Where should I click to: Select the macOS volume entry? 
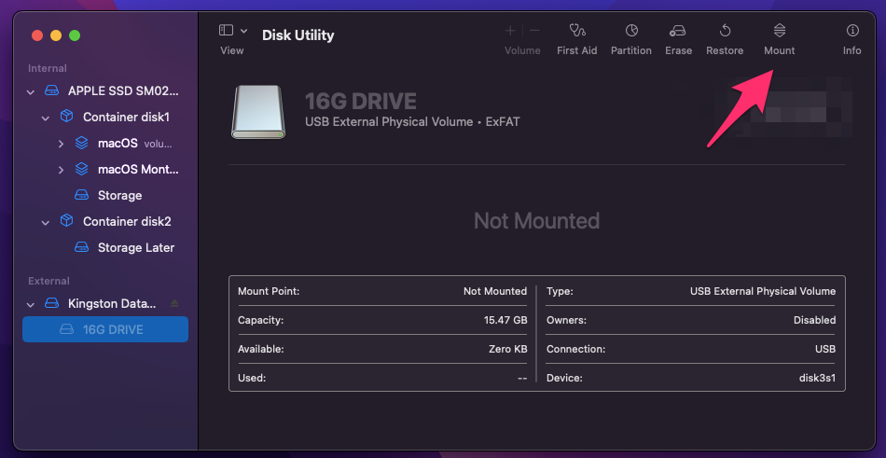coord(118,143)
